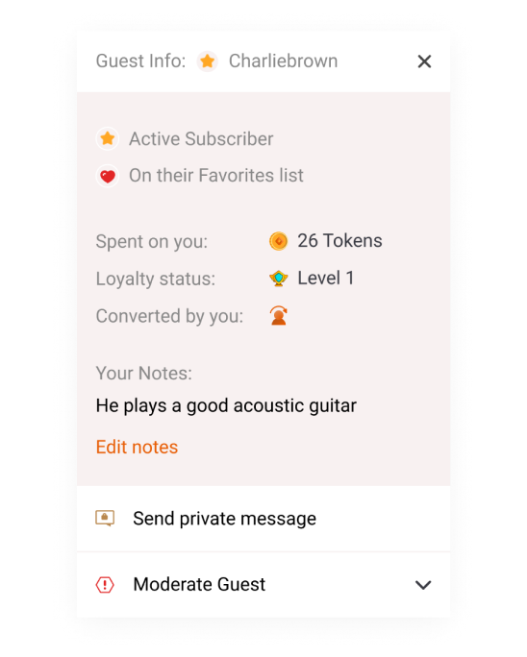The height and width of the screenshot is (657, 527).
Task: Open Edit notes link
Action: click(137, 447)
